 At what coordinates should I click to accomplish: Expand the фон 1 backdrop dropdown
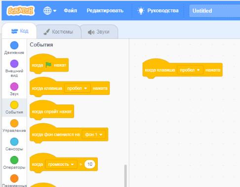point(94,135)
